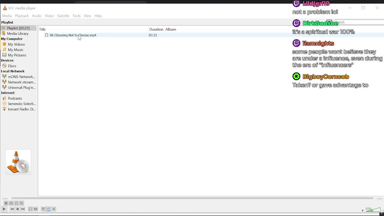Image resolution: width=384 pixels, height=216 pixels.
Task: Sort by Duration column header
Action: [156, 29]
